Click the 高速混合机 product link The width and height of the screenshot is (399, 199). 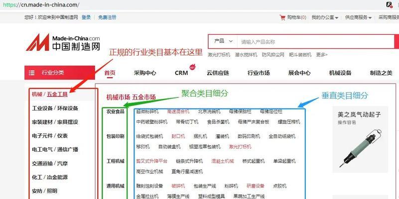click(178, 111)
